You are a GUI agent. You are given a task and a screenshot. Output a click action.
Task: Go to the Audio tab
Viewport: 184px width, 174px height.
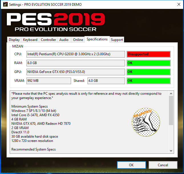click(x=64, y=40)
